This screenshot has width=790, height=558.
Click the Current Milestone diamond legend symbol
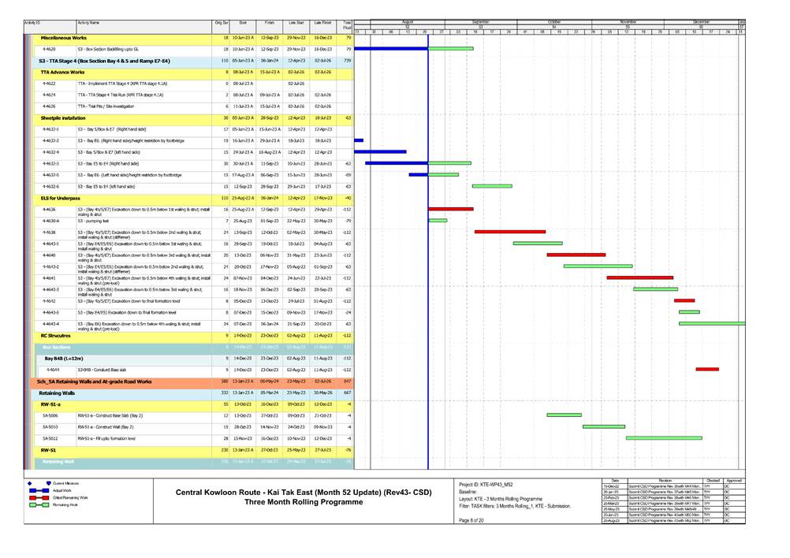(30, 482)
